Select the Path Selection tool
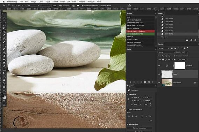The height and width of the screenshot is (132, 199). point(4,73)
